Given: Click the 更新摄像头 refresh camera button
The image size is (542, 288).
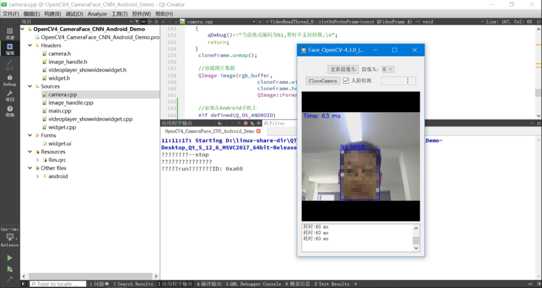Looking at the screenshot, I should pyautogui.click(x=343, y=69).
